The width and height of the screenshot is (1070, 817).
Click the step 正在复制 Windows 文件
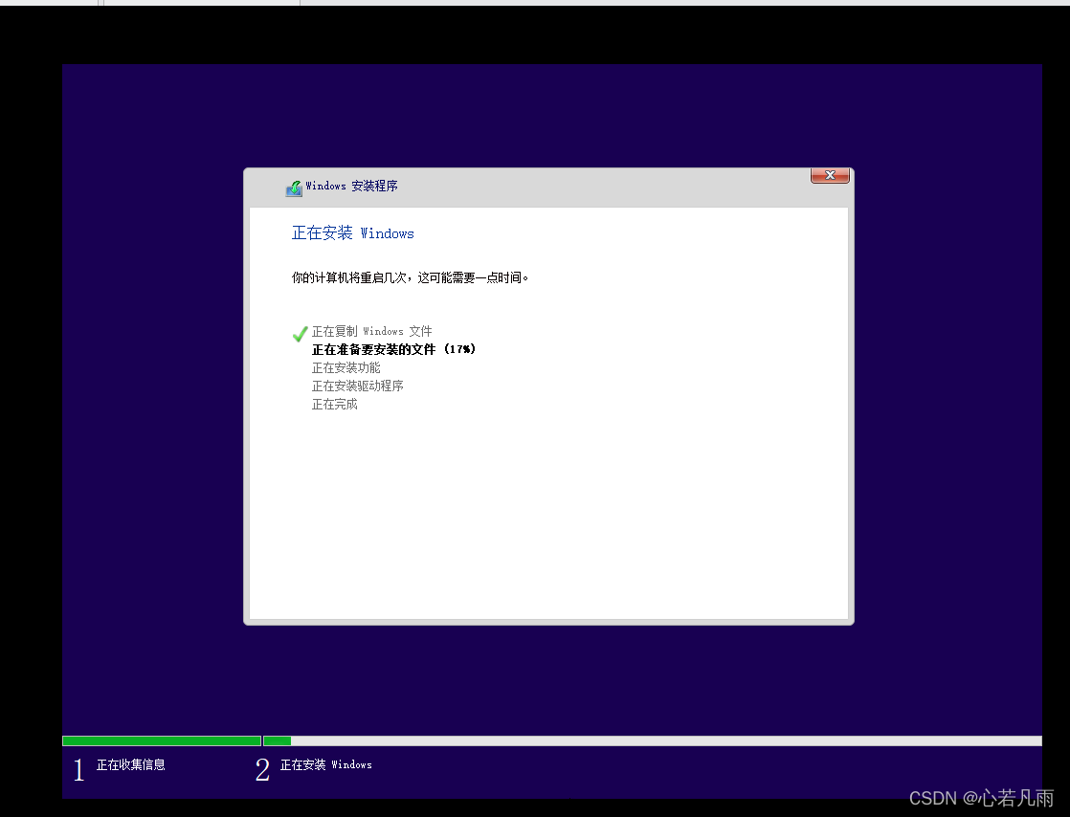[372, 331]
